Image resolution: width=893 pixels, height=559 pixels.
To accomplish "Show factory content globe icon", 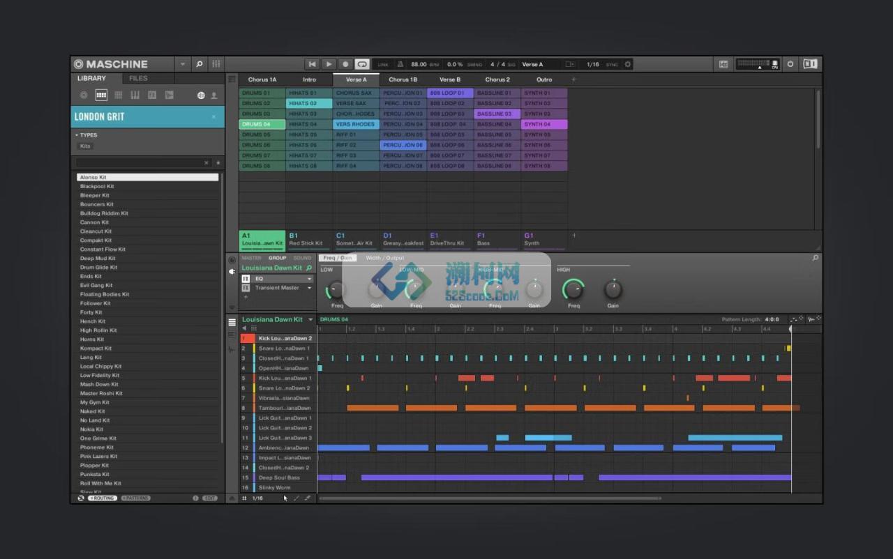I will point(201,95).
